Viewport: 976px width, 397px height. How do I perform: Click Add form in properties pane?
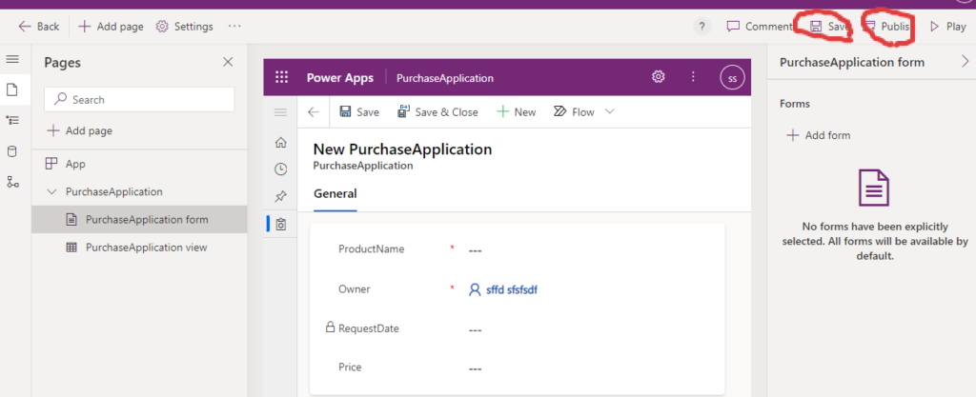(818, 135)
